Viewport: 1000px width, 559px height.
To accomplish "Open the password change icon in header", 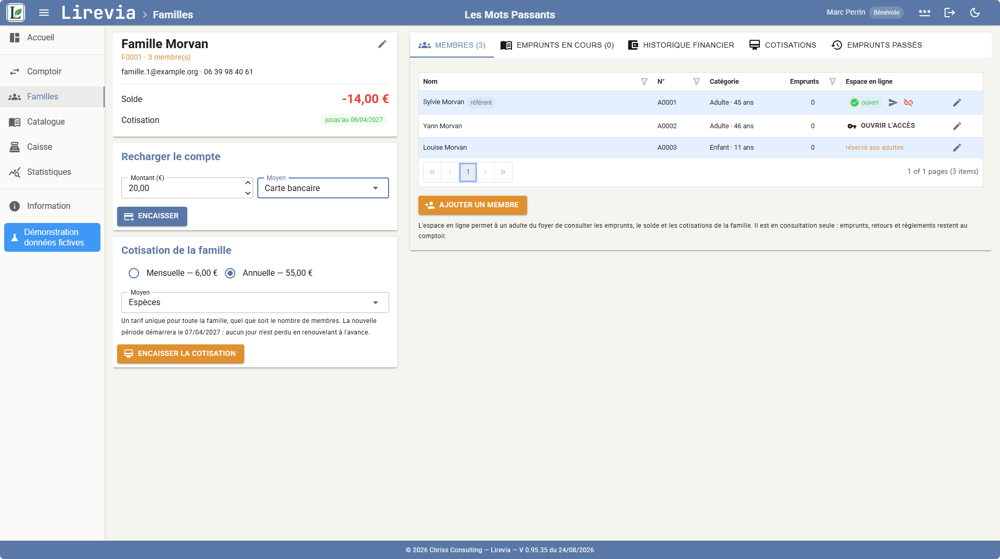I will [x=925, y=13].
